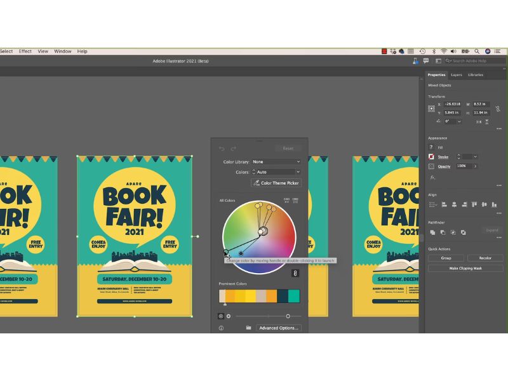Select the teal swatch in Prominent Colors
This screenshot has width=508, height=381.
(x=293, y=296)
